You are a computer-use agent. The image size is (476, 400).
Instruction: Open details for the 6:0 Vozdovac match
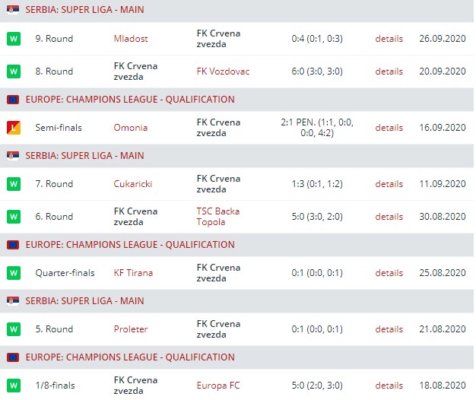(x=389, y=71)
